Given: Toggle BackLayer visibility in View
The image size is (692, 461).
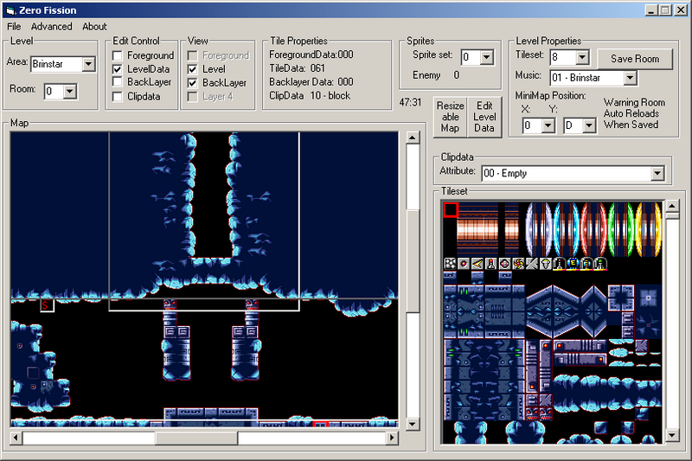Looking at the screenshot, I should tap(192, 83).
